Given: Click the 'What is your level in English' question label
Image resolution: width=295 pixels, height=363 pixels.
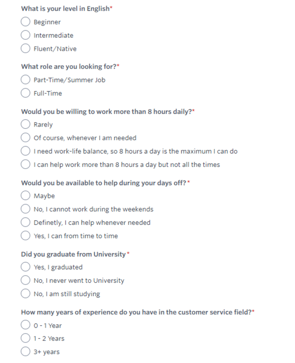Looking at the screenshot, I should [x=65, y=9].
